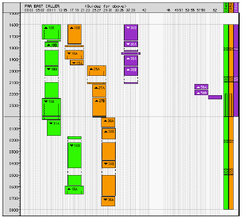Click bay number 42 in the header

click(144, 10)
